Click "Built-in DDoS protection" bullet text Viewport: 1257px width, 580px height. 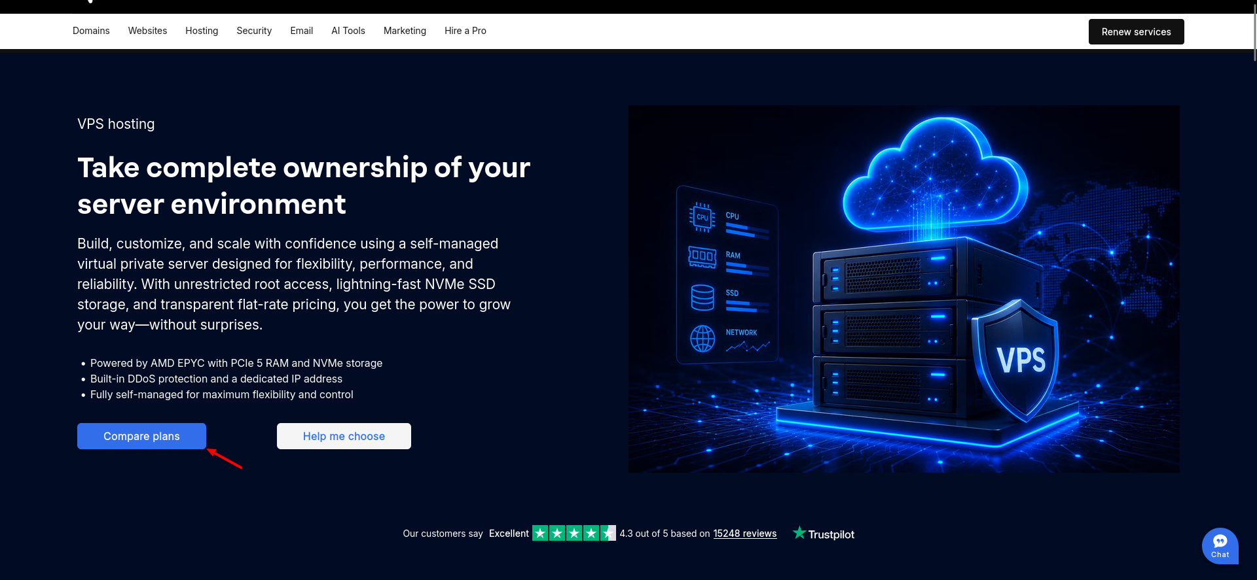click(x=216, y=379)
